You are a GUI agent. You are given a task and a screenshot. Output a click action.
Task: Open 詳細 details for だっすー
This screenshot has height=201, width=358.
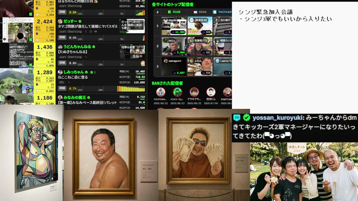(x=62, y=37)
